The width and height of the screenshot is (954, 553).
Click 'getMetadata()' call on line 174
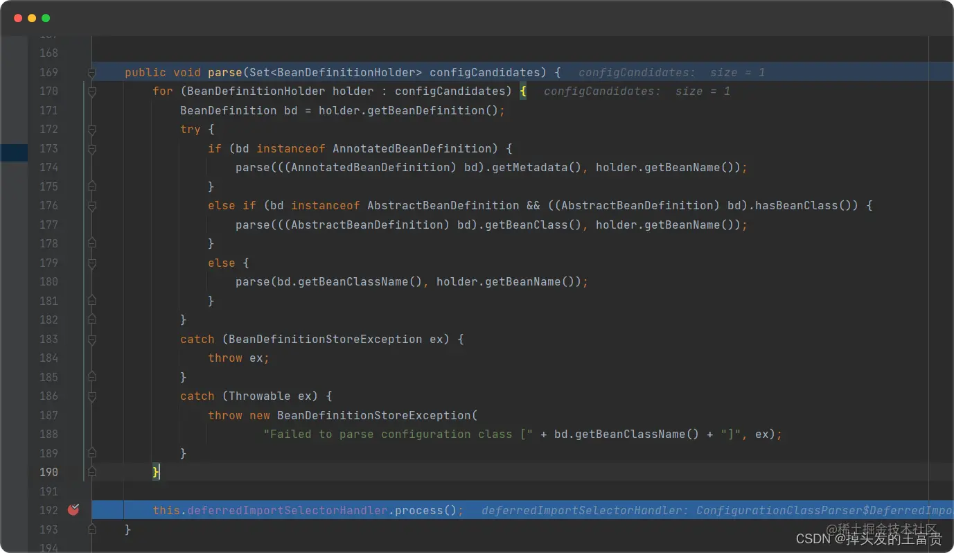point(536,168)
